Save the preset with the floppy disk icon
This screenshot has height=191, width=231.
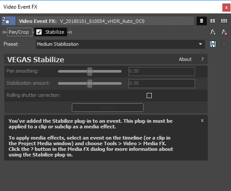[x=213, y=44]
